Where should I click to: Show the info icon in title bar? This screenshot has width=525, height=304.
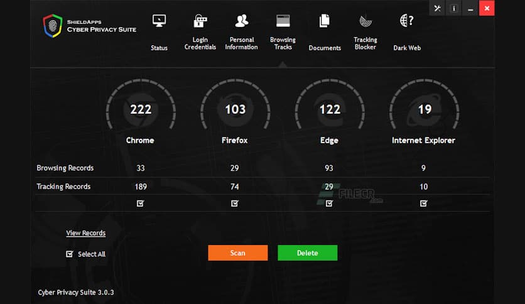point(454,8)
